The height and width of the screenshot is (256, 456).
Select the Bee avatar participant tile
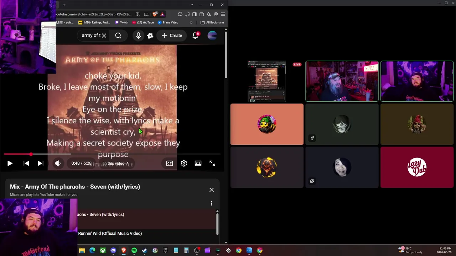tap(267, 124)
